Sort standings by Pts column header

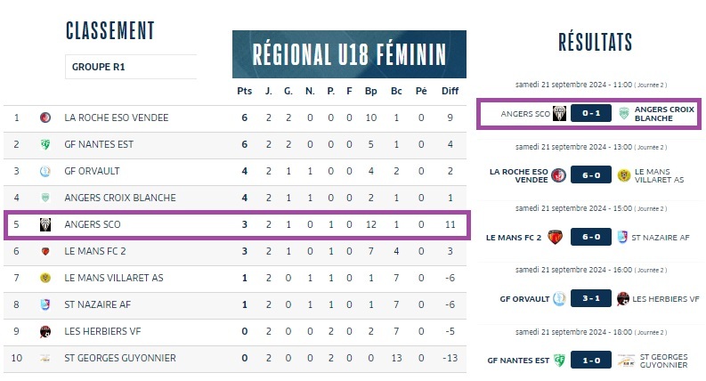[x=244, y=91]
